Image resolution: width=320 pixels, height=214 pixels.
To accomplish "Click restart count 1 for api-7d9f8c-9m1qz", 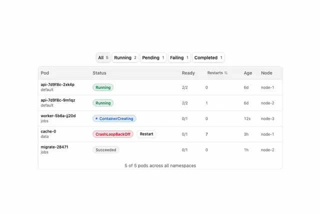I will 206,103.
